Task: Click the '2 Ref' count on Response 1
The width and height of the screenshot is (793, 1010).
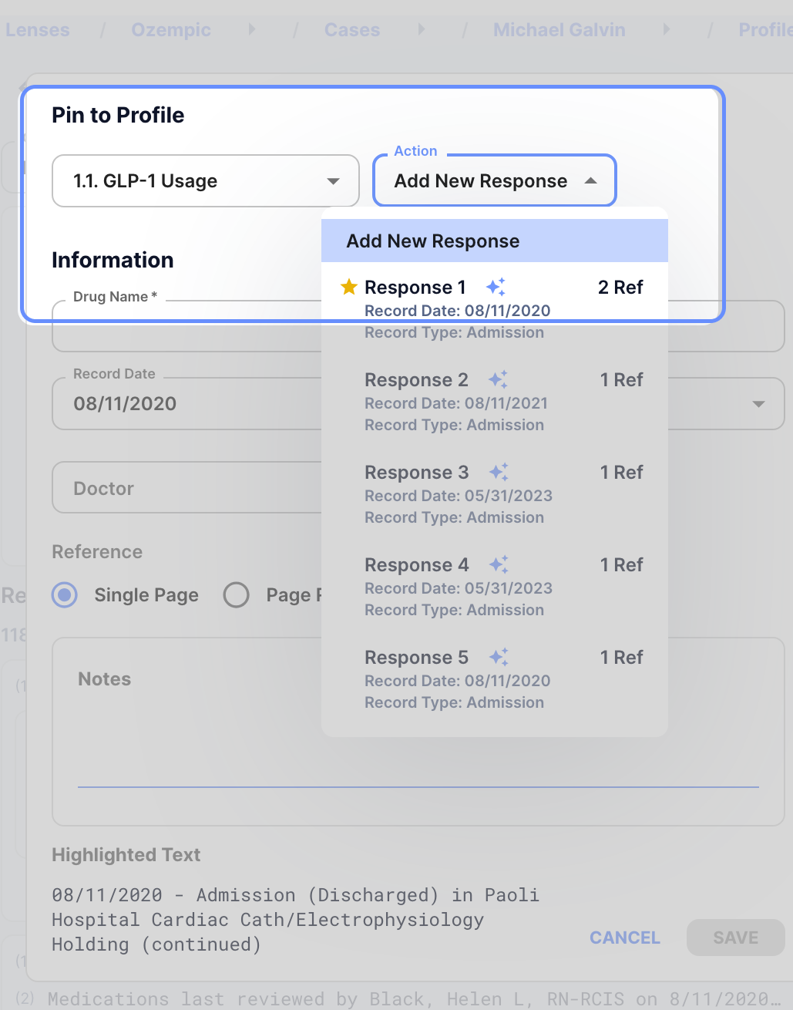Action: pos(620,287)
